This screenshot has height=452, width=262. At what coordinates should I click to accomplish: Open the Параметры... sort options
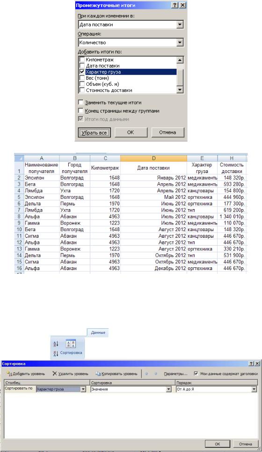click(x=176, y=374)
